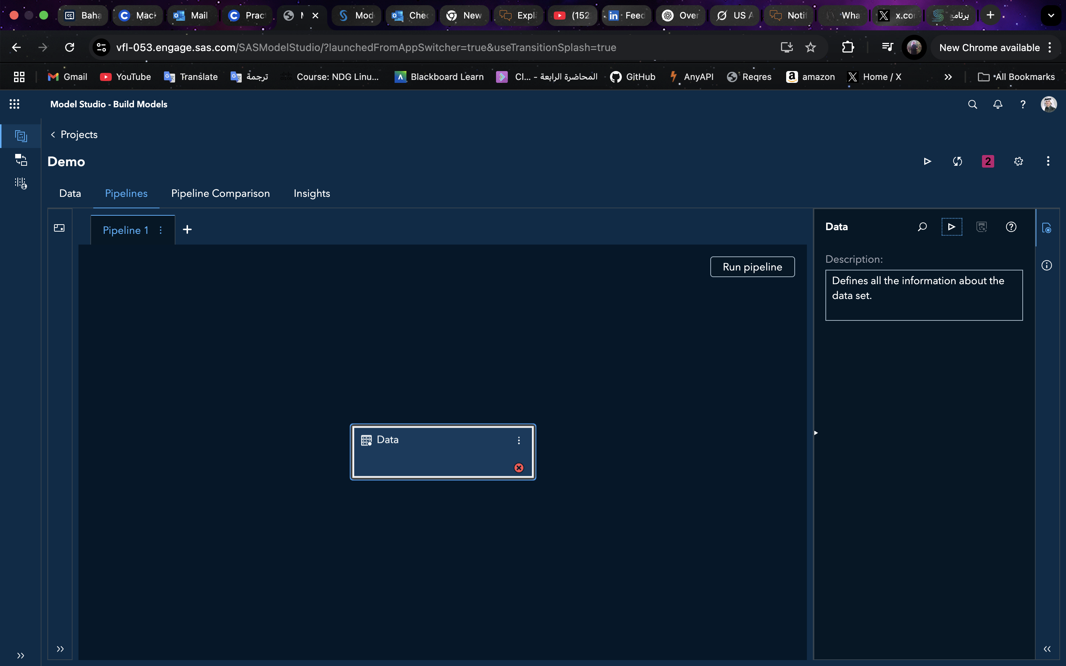1066x666 pixels.
Task: Select the Pipelines view in the left sidebar
Action: pyautogui.click(x=21, y=136)
